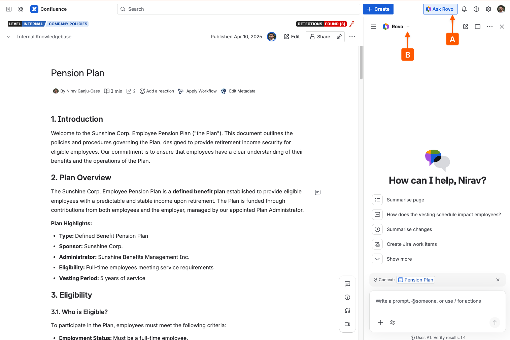Click the page vertical scrollbar

pyautogui.click(x=361, y=63)
